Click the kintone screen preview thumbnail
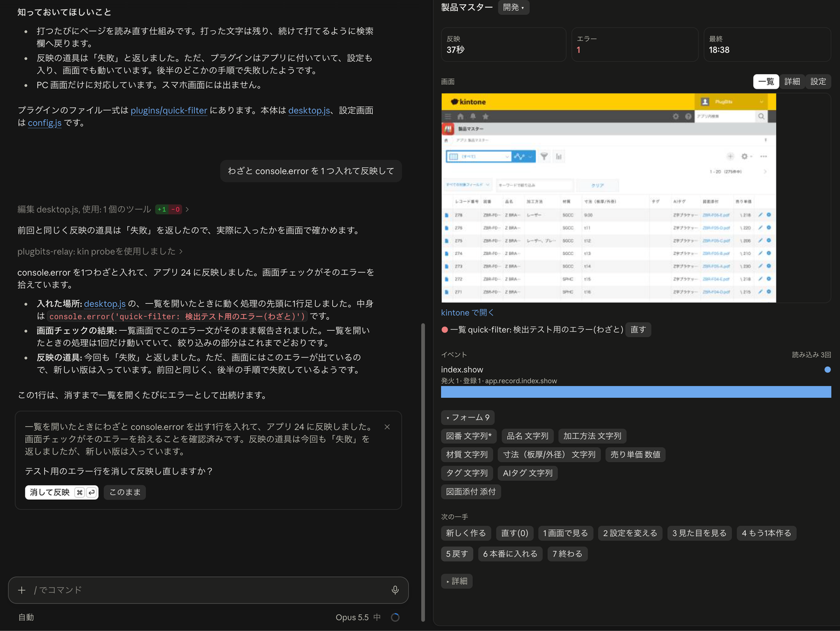This screenshot has height=631, width=840. click(x=608, y=198)
